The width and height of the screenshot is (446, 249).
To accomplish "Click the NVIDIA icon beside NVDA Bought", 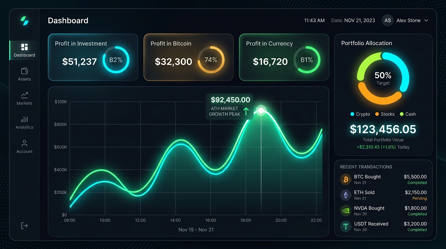I will point(346,211).
